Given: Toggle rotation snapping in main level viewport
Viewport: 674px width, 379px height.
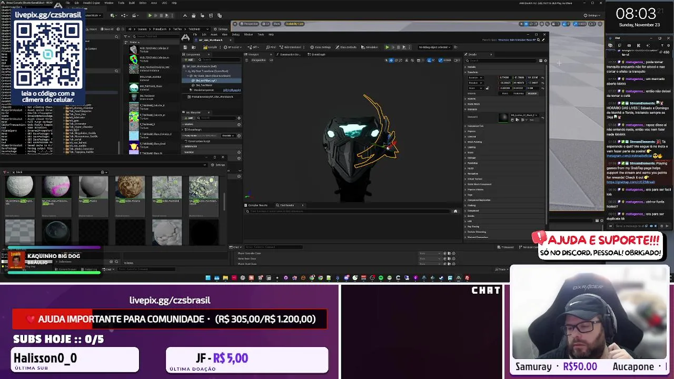Looking at the screenshot, I should (564, 24).
